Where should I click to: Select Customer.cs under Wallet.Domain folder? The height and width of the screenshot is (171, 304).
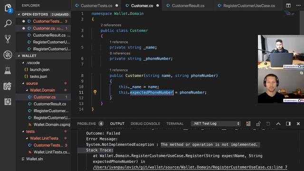[x=43, y=97]
